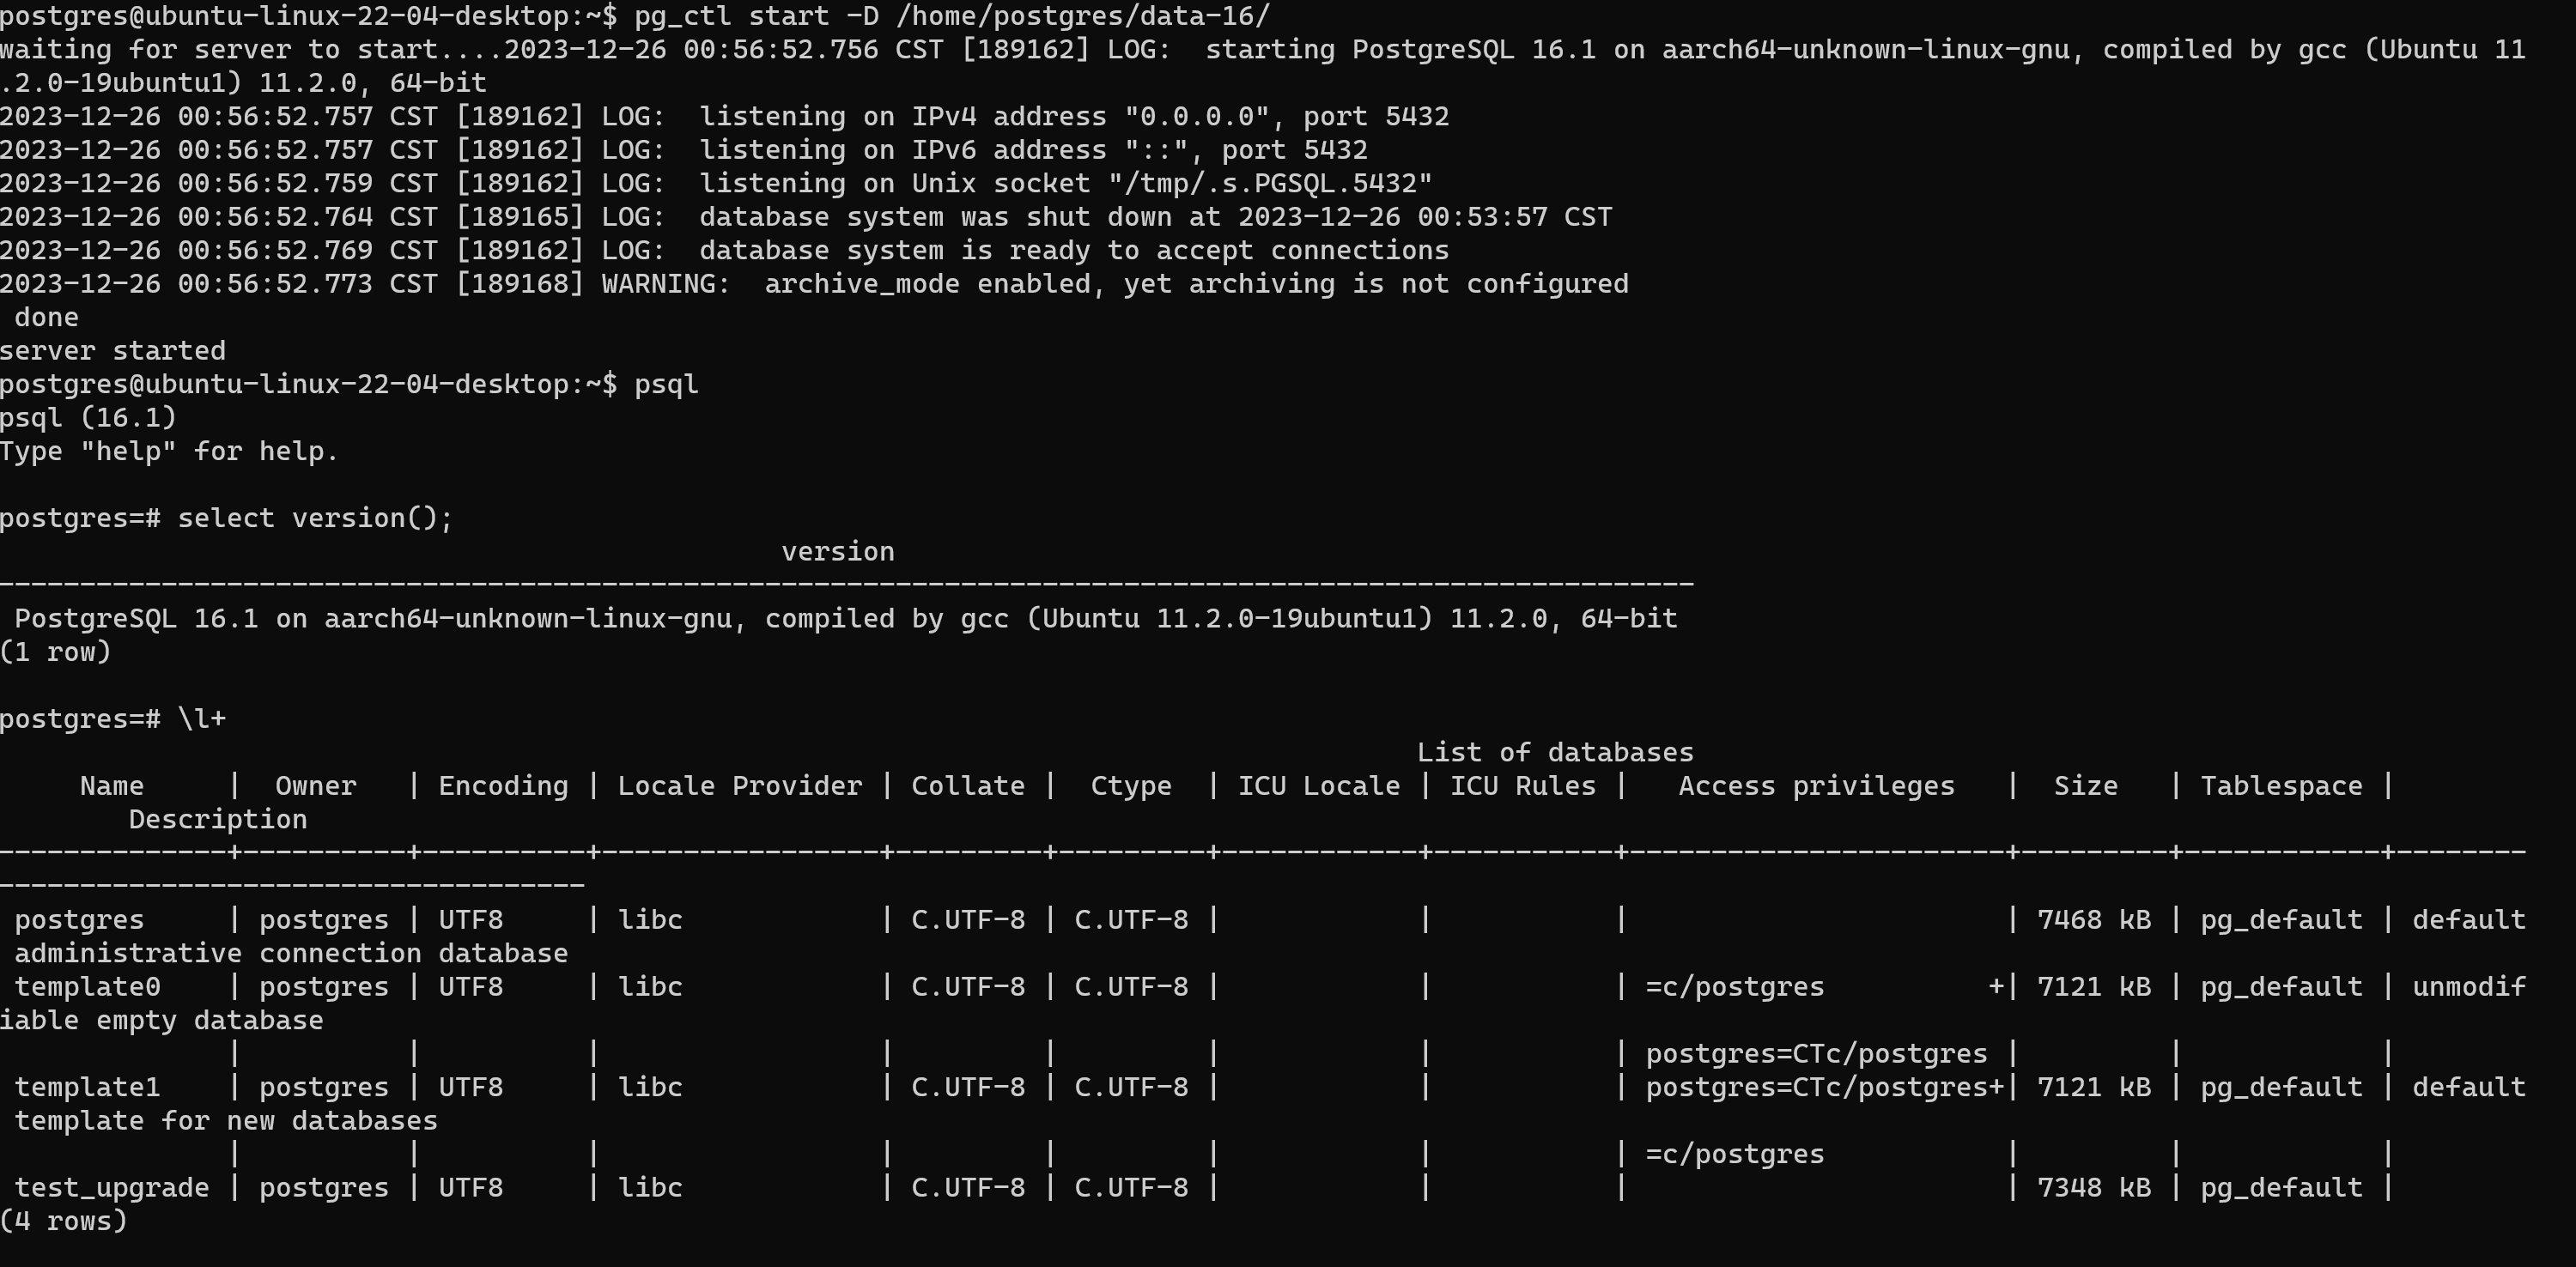Screen dimensions: 2576x1267
Task: Click the '(4 rows)' result footer
Action: click(x=64, y=1221)
